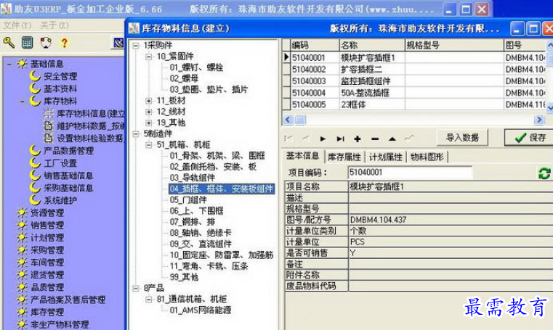The width and height of the screenshot is (553, 330).
Task: Delete record with minus button
Action: pyautogui.click(x=375, y=139)
